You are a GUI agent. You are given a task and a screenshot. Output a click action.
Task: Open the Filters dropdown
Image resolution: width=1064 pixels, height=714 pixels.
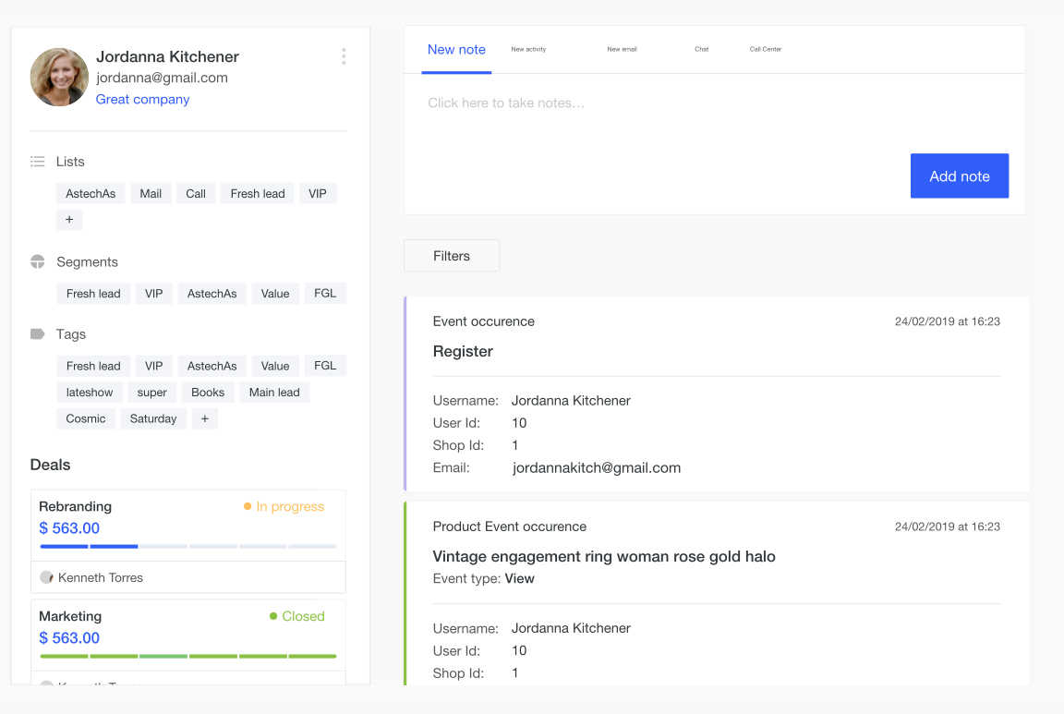pos(452,256)
